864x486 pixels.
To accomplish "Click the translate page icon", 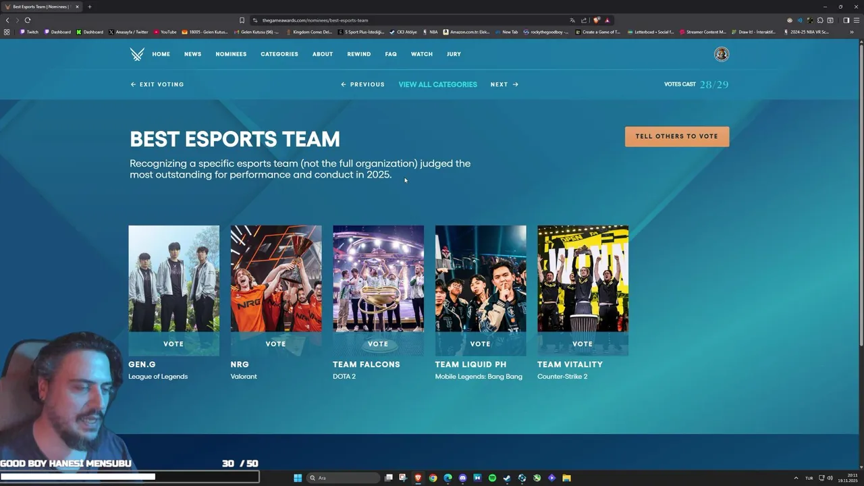I will click(572, 20).
